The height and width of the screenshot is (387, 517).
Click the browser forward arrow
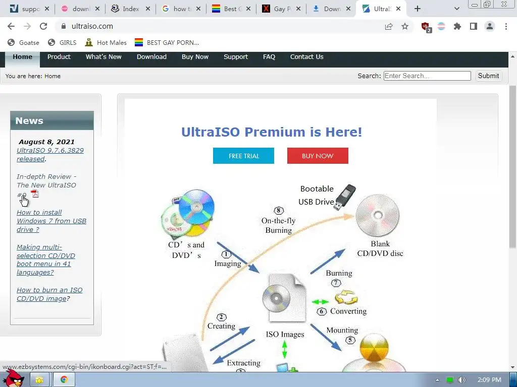(x=27, y=26)
